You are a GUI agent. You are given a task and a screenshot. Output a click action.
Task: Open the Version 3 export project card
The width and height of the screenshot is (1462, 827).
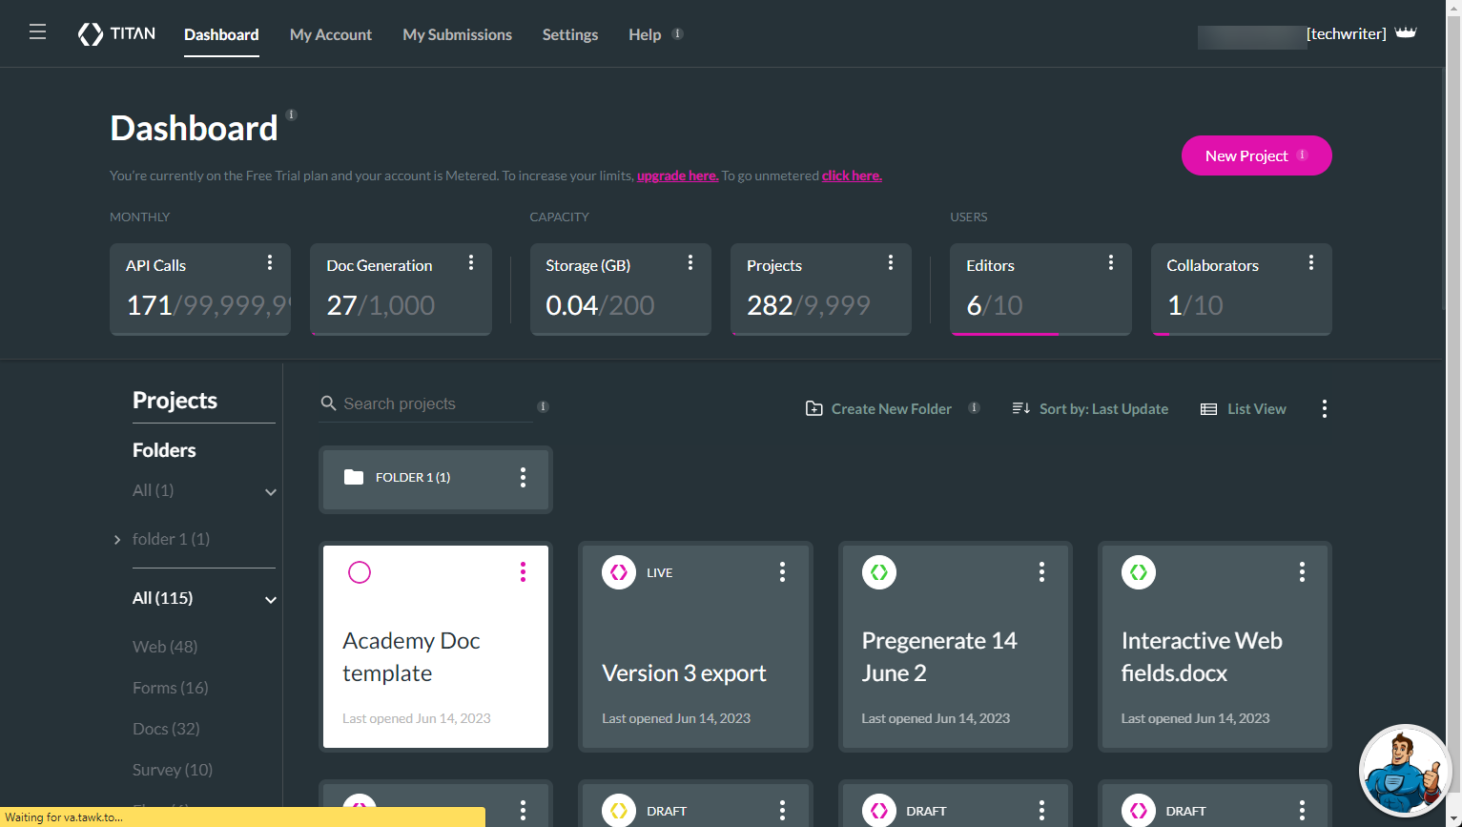695,647
